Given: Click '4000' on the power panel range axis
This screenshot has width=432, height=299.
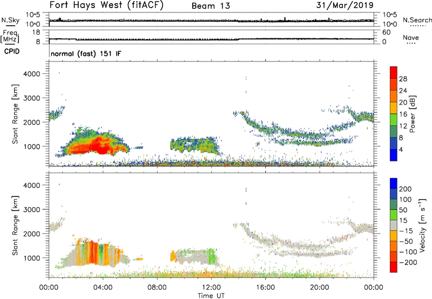Looking at the screenshot, I should tap(31, 74).
